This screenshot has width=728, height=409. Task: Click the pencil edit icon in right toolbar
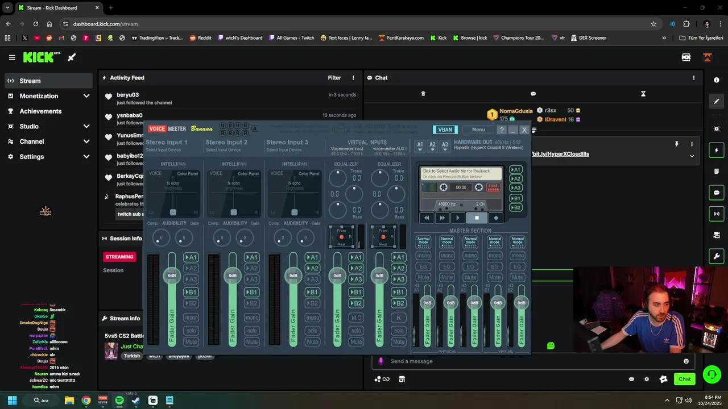coord(717,102)
